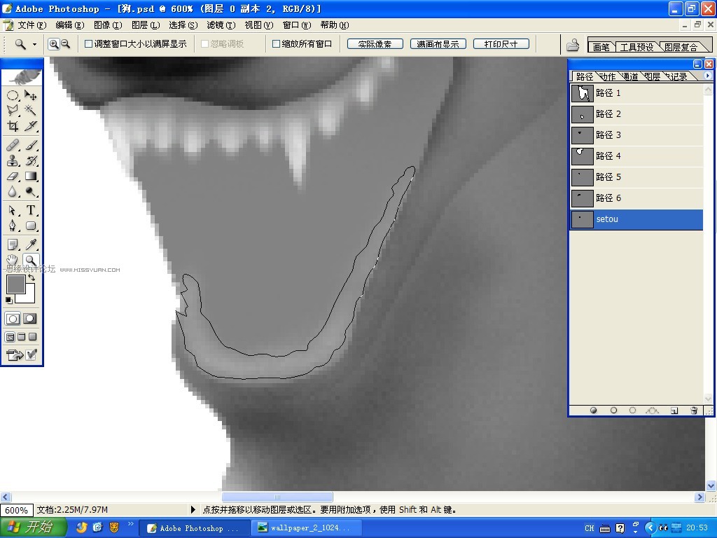
Task: Select the Horizontal Type tool
Action: (x=31, y=210)
